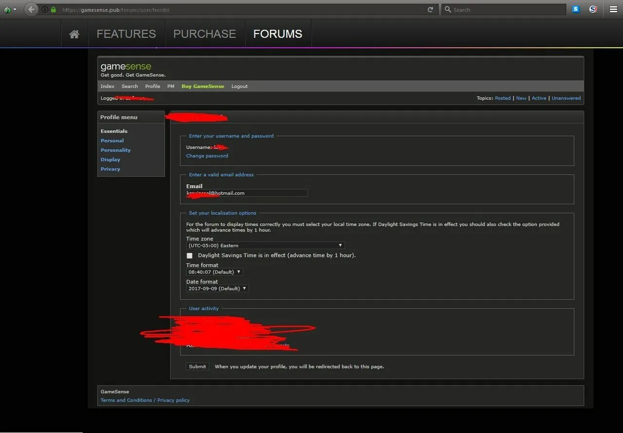This screenshot has height=433, width=623.
Task: Click the browser back arrow button
Action: click(31, 9)
